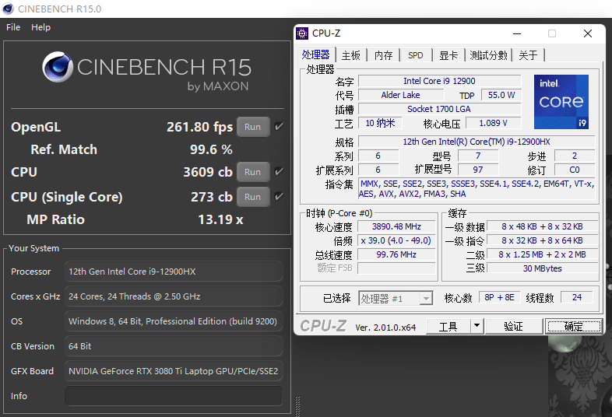Open the 測試分數 benchmark tab
Screen dimensions: 612x417
[x=489, y=55]
